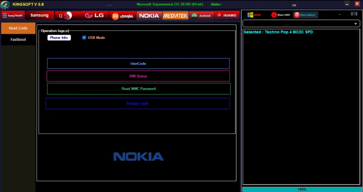Click the 100% progress bar
Screen dimensions: 363x192
pos(301,189)
